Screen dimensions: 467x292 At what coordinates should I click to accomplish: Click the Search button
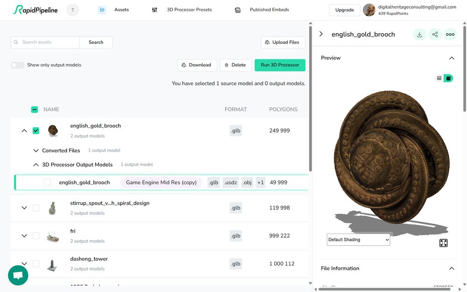(96, 43)
